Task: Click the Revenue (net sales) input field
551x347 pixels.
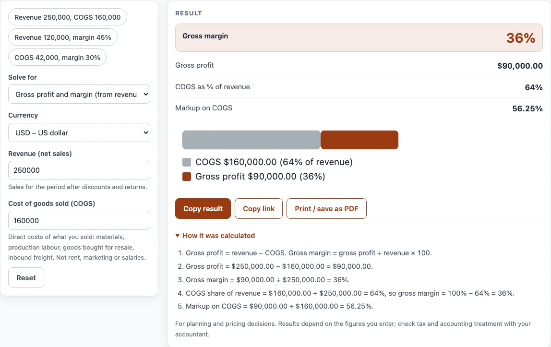Action: [79, 170]
